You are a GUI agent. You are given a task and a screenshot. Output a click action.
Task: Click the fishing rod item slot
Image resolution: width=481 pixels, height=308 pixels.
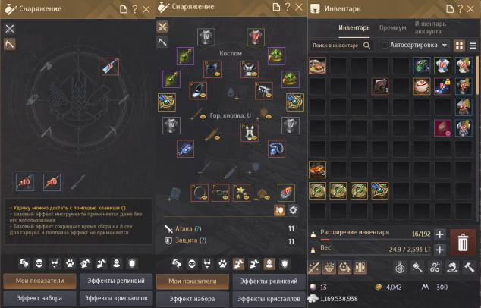click(110, 66)
